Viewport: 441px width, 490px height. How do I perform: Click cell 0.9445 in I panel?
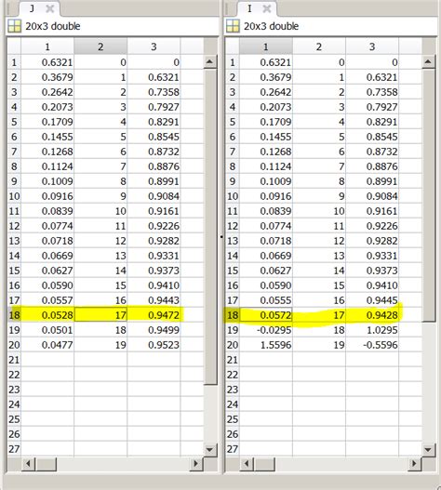pos(372,300)
